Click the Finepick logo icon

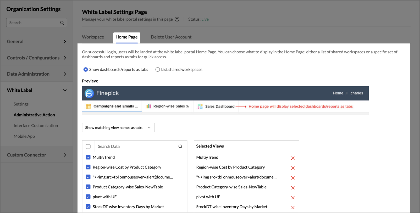click(89, 93)
